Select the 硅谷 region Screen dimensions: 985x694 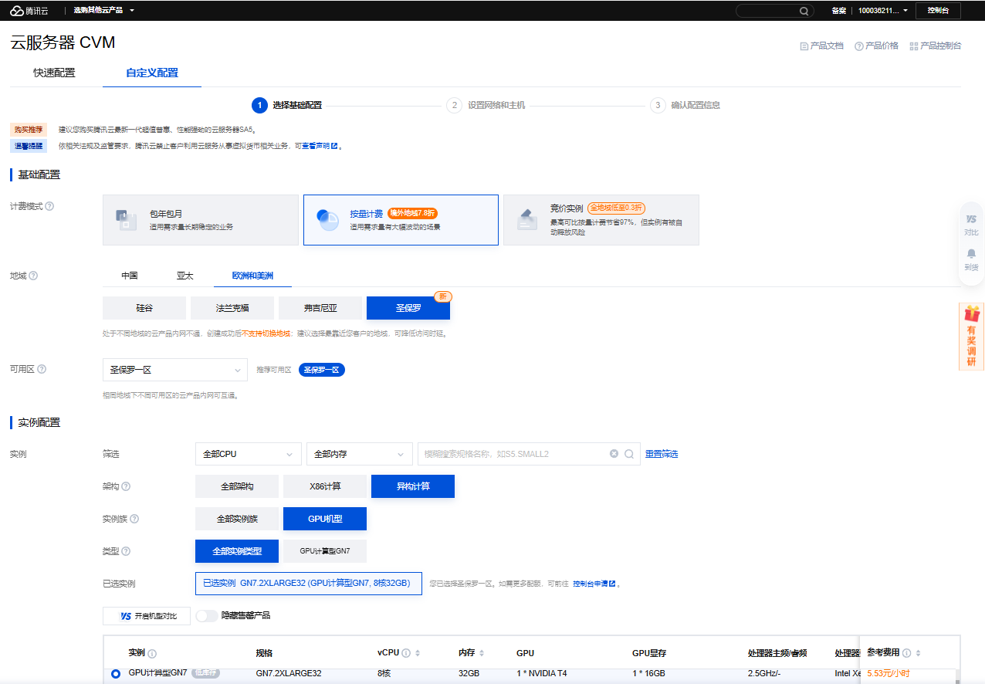pyautogui.click(x=144, y=308)
